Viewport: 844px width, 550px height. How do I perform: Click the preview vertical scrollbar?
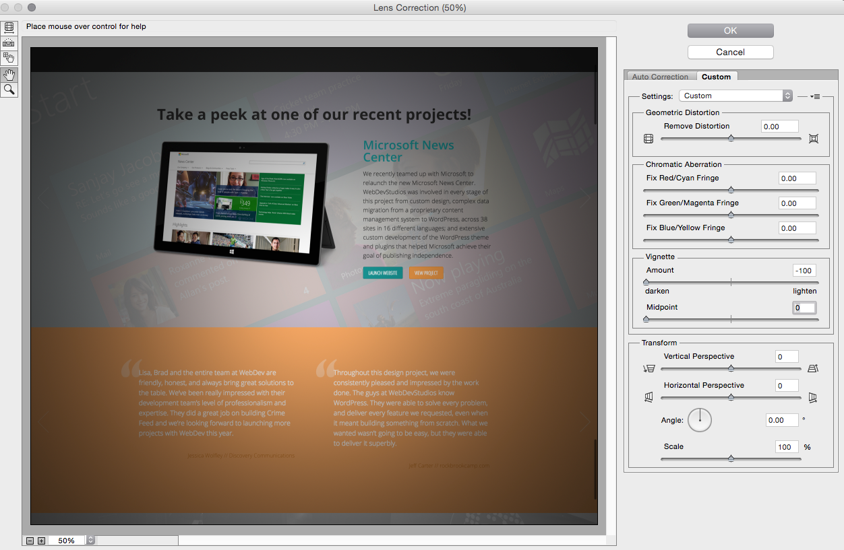point(611,285)
